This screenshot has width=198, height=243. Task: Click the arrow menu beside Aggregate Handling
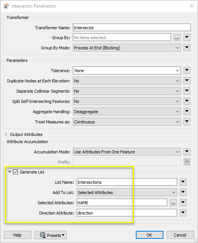click(x=187, y=112)
